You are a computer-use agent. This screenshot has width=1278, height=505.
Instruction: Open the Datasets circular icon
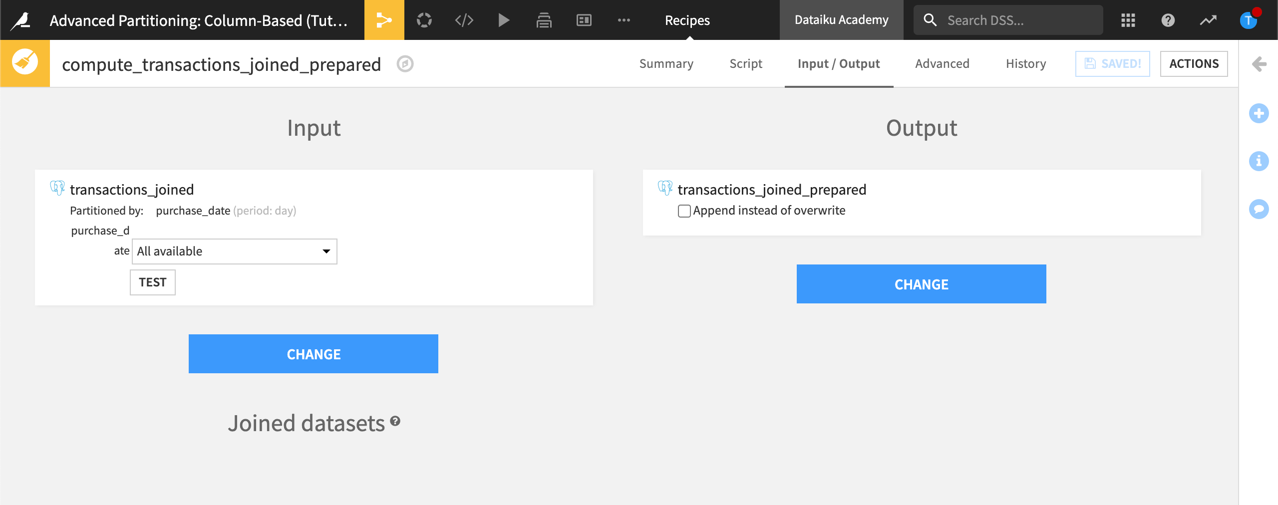(x=424, y=20)
